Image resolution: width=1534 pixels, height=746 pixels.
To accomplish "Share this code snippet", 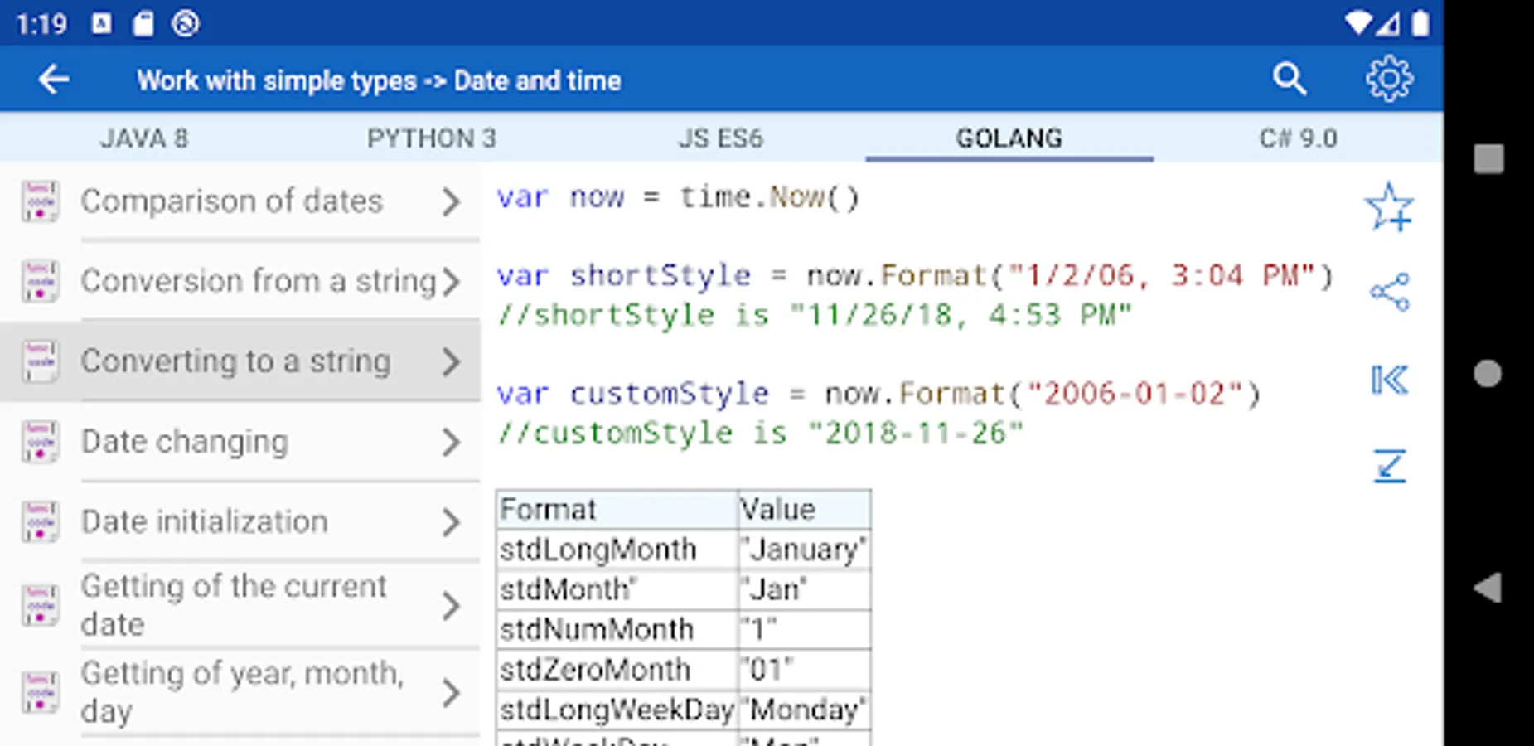I will click(1389, 293).
